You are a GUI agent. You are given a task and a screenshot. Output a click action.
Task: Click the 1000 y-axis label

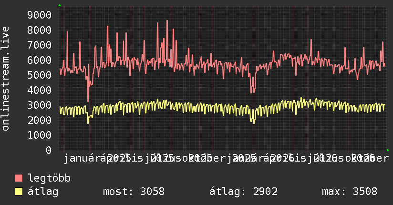point(40,135)
